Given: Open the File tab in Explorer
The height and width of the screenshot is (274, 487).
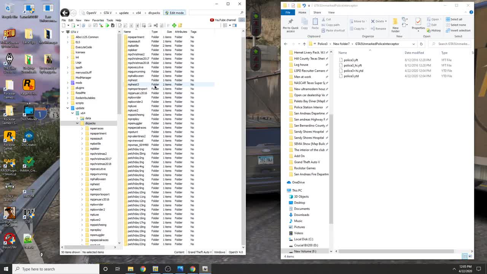Looking at the screenshot, I should (288, 13).
